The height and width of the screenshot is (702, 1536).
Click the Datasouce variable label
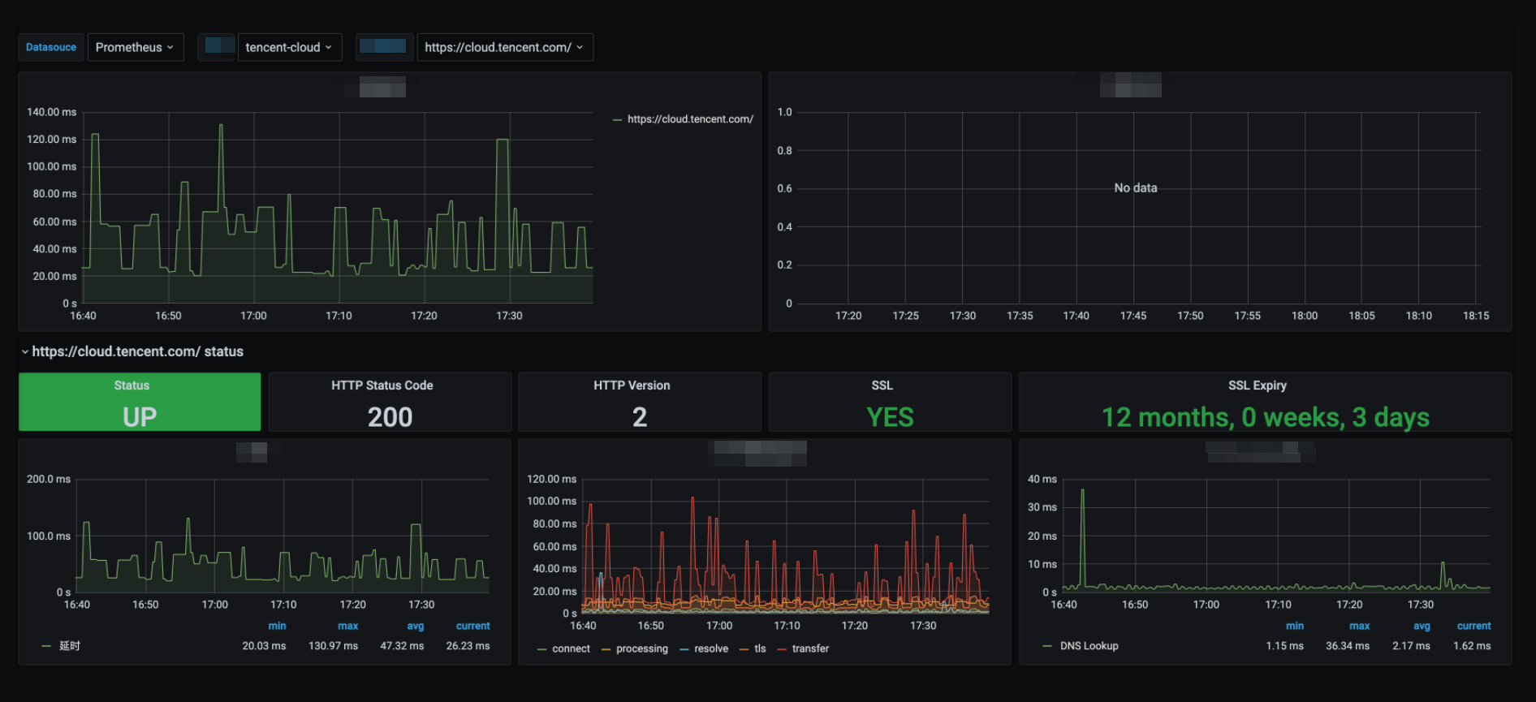click(50, 47)
